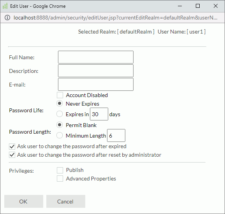Enable the Publish privilege checkbox
225x214 pixels.
(60, 170)
